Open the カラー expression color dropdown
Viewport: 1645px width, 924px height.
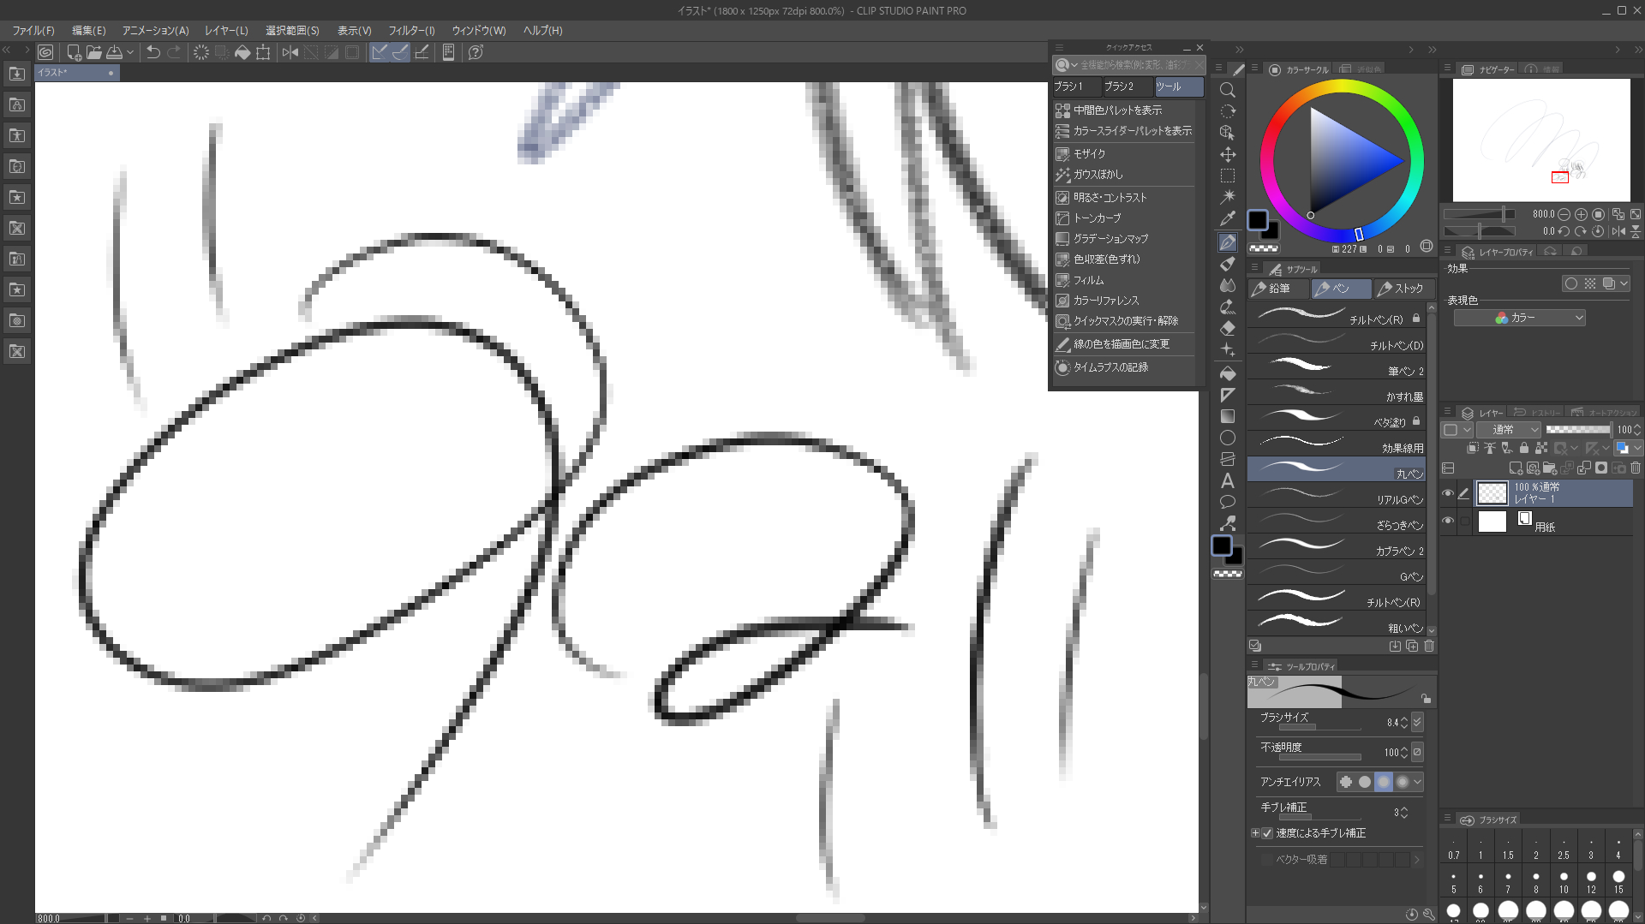[1519, 318]
